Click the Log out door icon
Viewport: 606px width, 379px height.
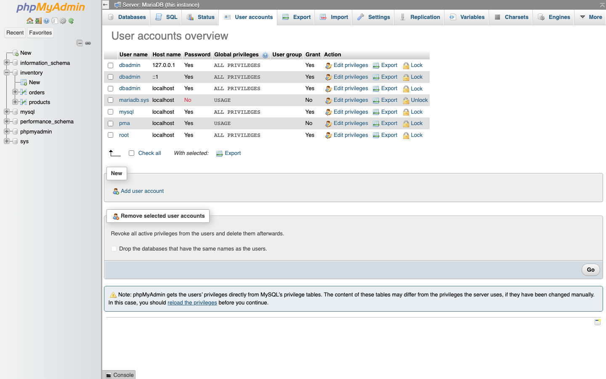coord(38,21)
